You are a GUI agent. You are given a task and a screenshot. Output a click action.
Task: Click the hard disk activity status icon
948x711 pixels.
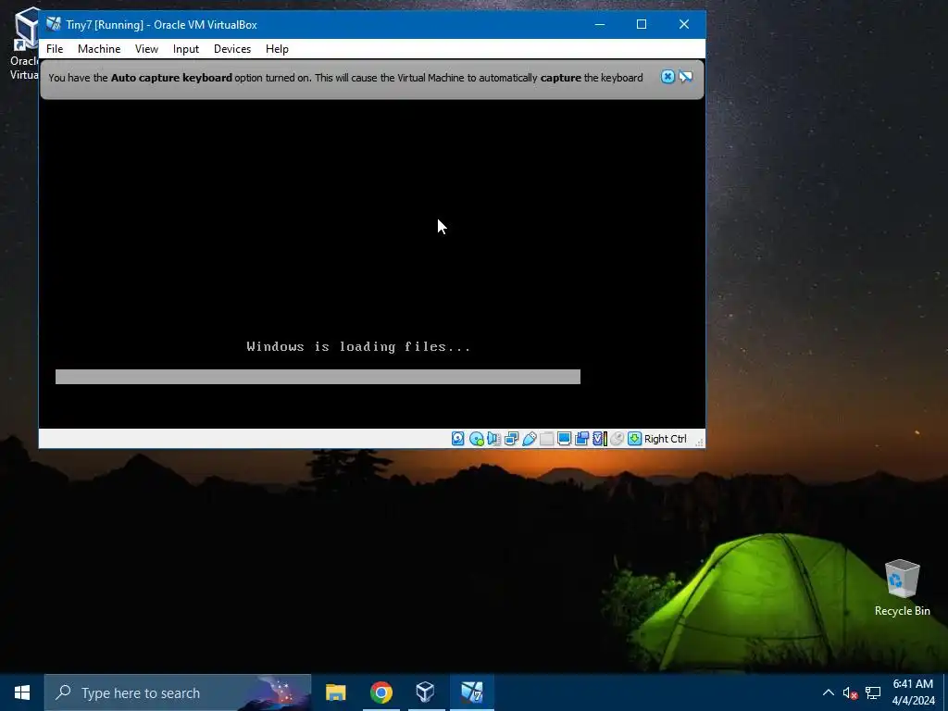pyautogui.click(x=458, y=439)
